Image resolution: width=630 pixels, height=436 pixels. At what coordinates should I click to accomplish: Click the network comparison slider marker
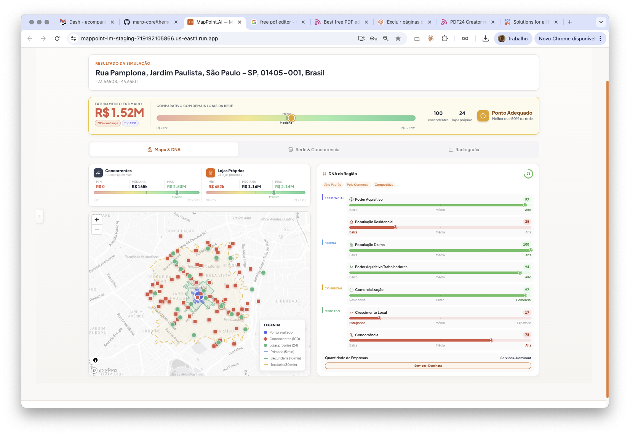pyautogui.click(x=291, y=118)
